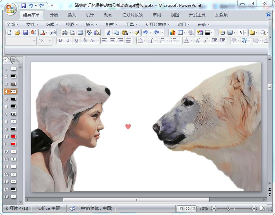Insert a hyperlink with the globe link icon
Screen dimensions: 275x215
pyautogui.click(x=191, y=33)
